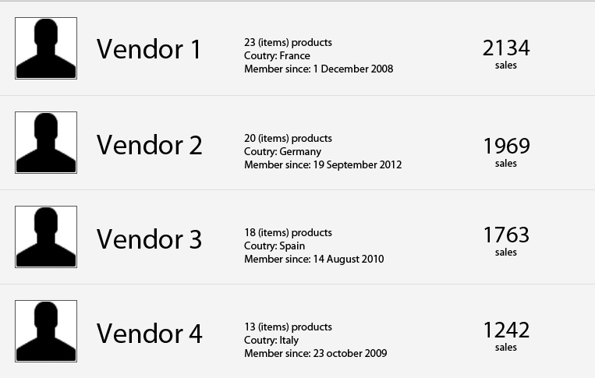Select the 13 (items) products text
The image size is (595, 378).
click(x=288, y=327)
